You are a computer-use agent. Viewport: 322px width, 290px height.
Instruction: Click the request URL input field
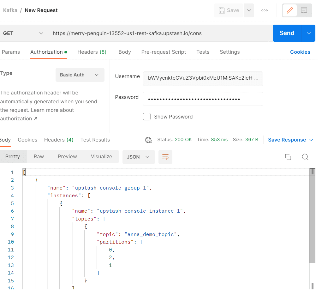point(158,33)
